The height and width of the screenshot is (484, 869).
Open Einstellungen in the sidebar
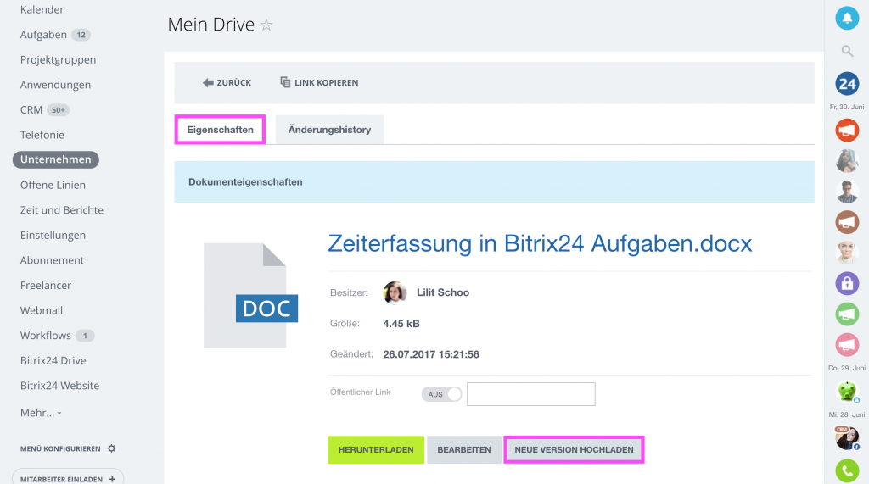pyautogui.click(x=53, y=235)
